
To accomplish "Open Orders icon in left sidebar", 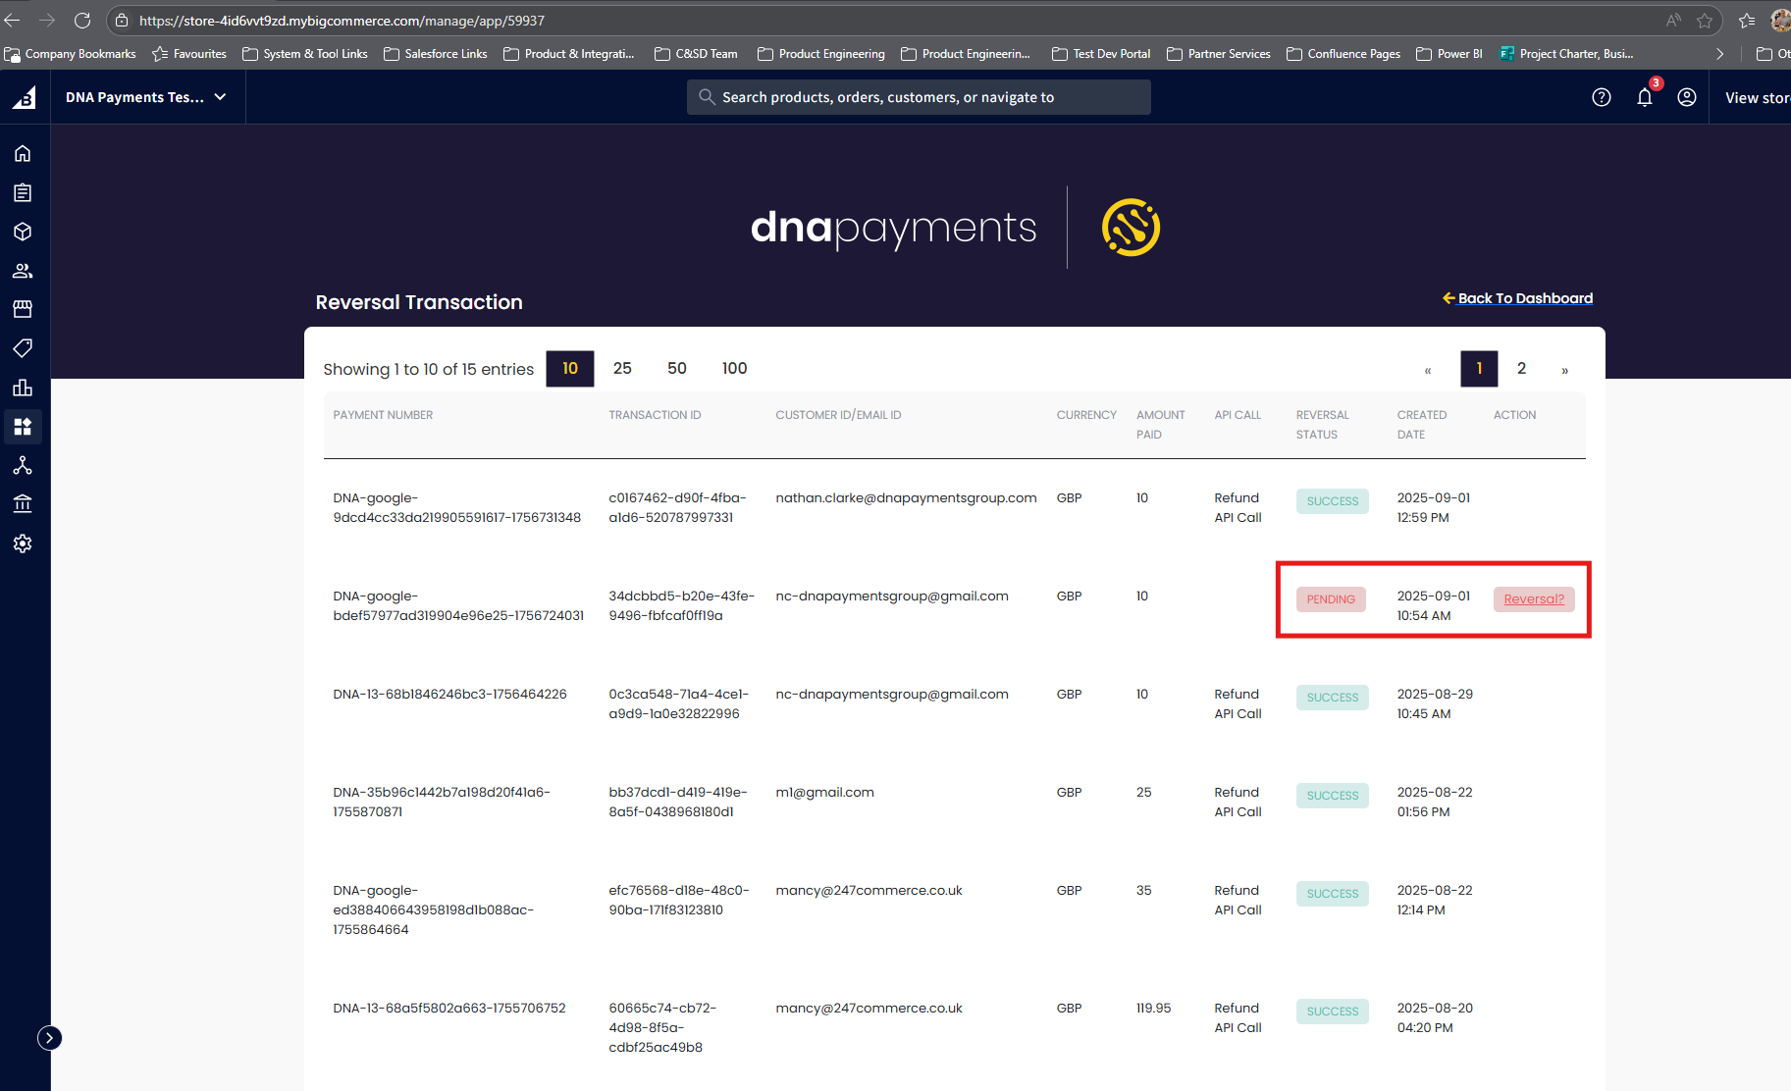I will coord(23,192).
